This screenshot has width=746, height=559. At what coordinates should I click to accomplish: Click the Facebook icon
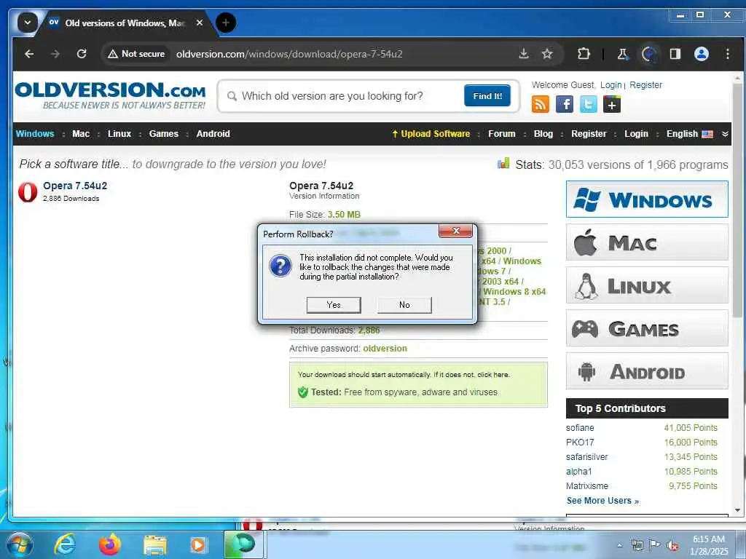565,103
